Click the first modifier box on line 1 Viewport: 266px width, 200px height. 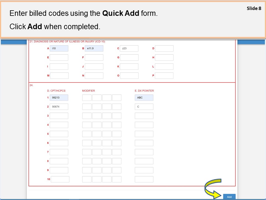(x=87, y=98)
